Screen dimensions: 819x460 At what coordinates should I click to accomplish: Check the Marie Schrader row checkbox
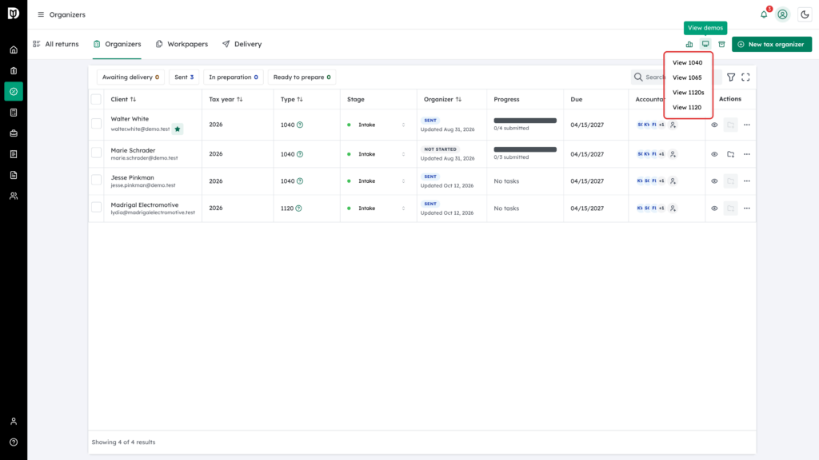click(96, 153)
